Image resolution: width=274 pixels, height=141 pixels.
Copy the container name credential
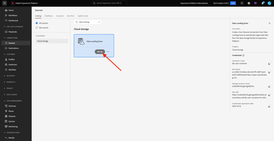tap(270, 64)
